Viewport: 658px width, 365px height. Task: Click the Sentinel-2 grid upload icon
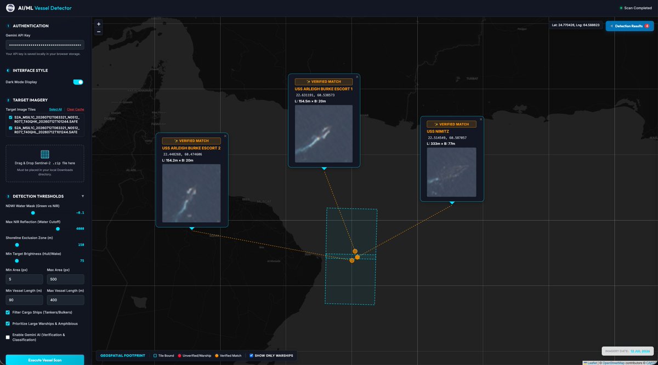pyautogui.click(x=45, y=154)
